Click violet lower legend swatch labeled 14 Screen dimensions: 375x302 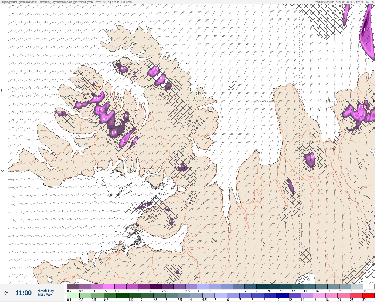[306, 295]
